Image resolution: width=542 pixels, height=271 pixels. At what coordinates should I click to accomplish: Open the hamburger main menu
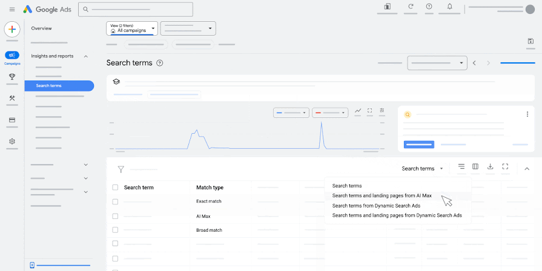pyautogui.click(x=12, y=9)
